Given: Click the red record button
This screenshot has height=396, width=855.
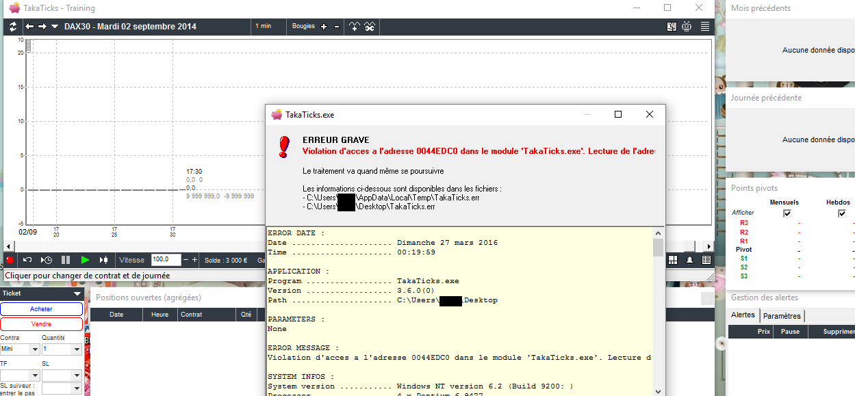Looking at the screenshot, I should point(10,260).
